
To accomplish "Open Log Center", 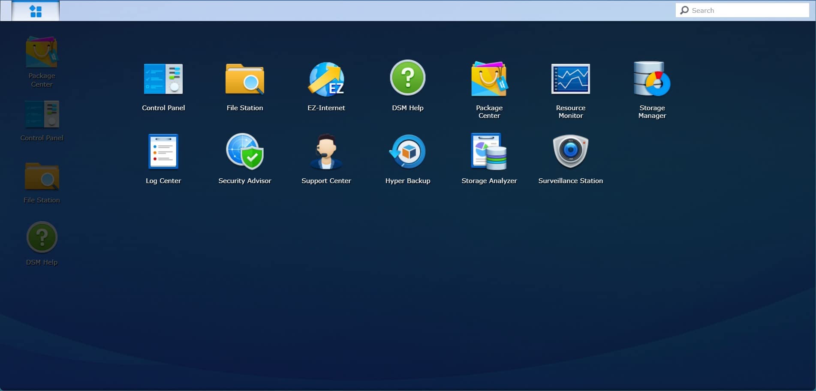I will coord(163,152).
